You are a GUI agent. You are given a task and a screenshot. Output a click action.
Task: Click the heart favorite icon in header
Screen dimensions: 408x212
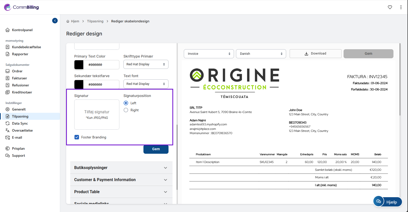click(x=390, y=7)
